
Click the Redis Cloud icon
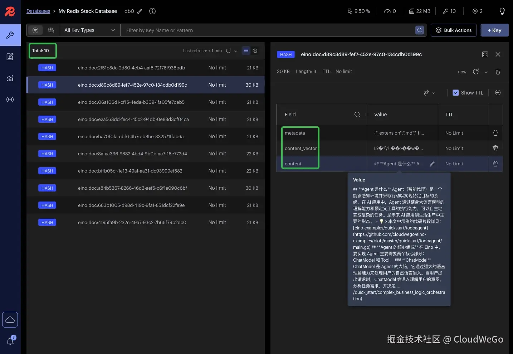[x=10, y=320]
